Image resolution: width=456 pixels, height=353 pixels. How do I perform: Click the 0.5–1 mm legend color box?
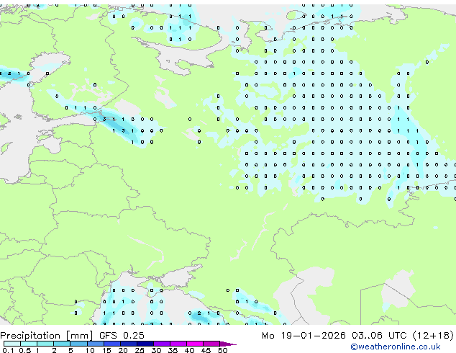point(29,344)
